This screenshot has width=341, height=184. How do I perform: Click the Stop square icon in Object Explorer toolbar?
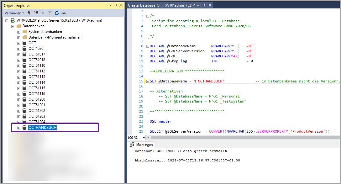point(43,13)
